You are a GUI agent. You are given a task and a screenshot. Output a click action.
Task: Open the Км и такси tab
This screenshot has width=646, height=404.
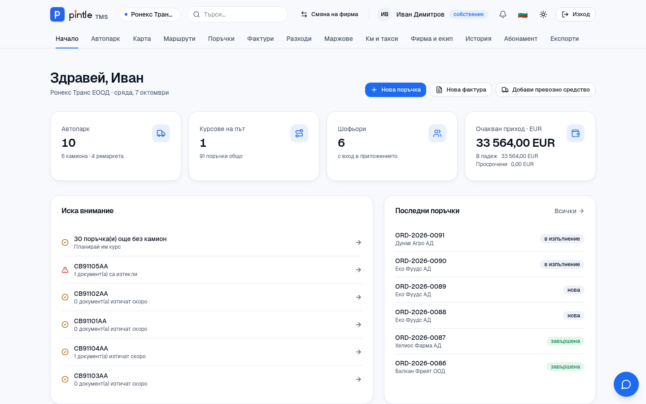coord(382,39)
